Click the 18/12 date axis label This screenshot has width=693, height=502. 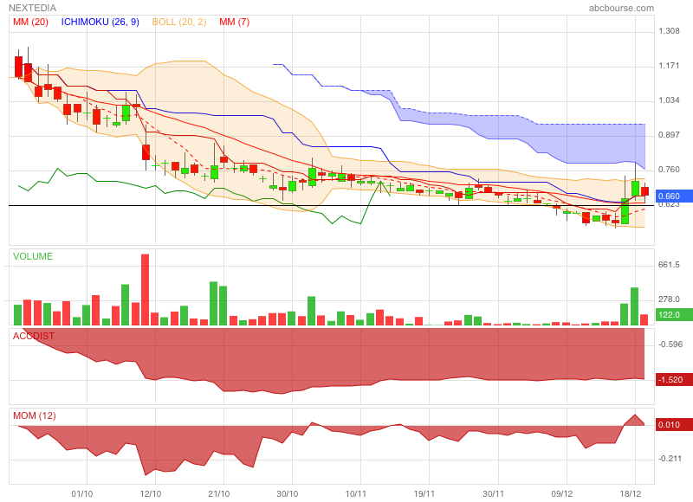pyautogui.click(x=631, y=493)
